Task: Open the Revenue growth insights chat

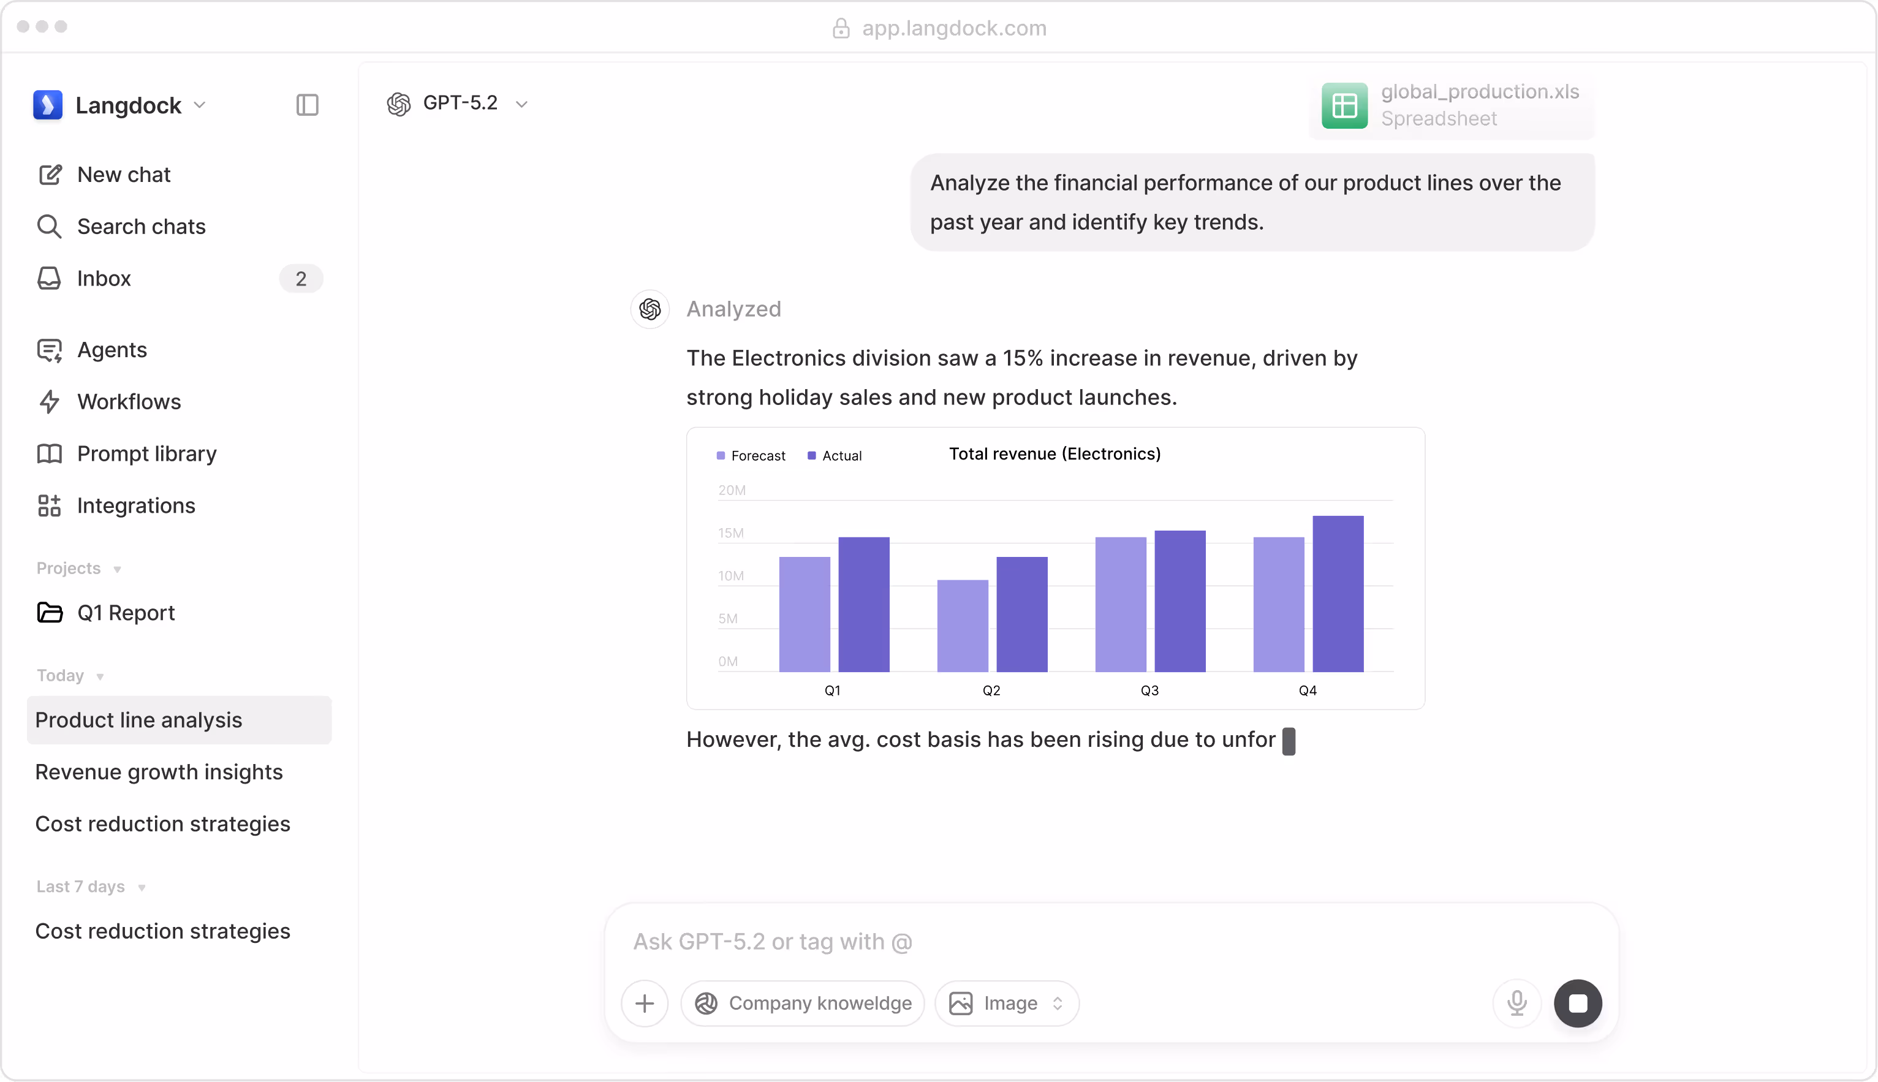Action: click(159, 771)
